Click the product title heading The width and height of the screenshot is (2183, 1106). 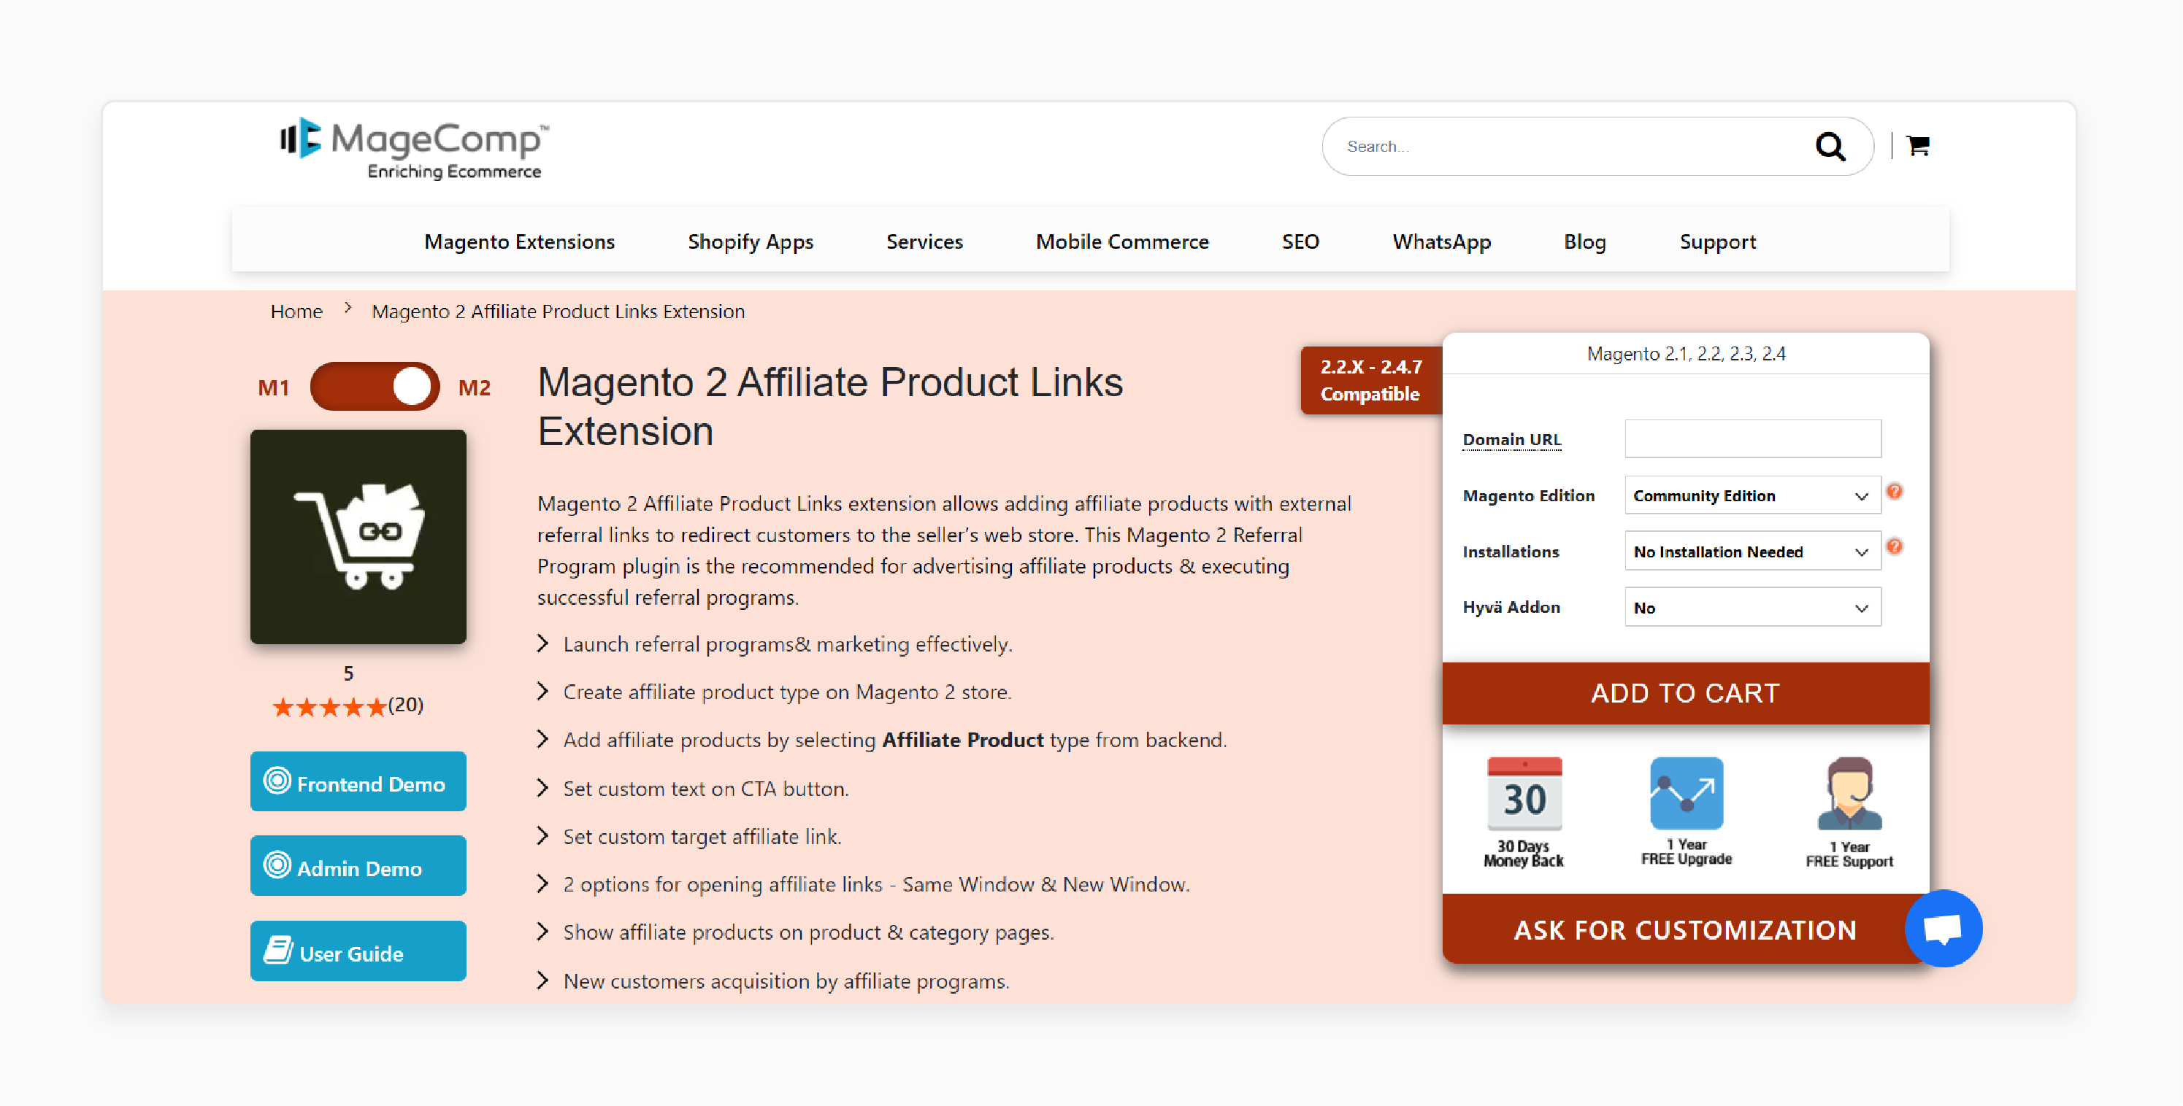click(x=829, y=406)
